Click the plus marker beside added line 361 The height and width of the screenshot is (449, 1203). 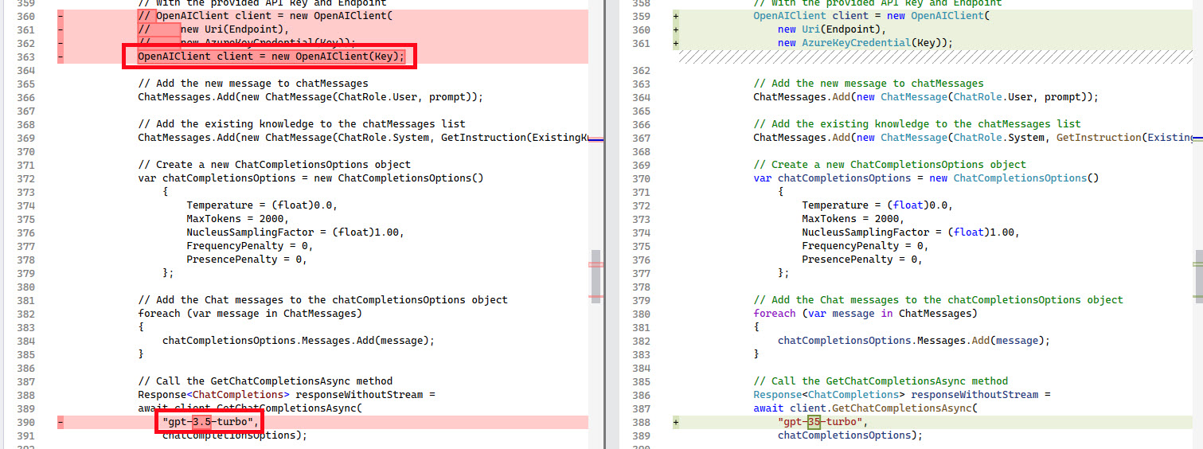[x=676, y=43]
